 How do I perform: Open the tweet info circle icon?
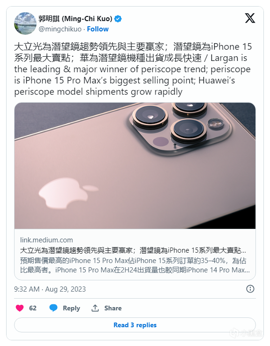point(250,289)
